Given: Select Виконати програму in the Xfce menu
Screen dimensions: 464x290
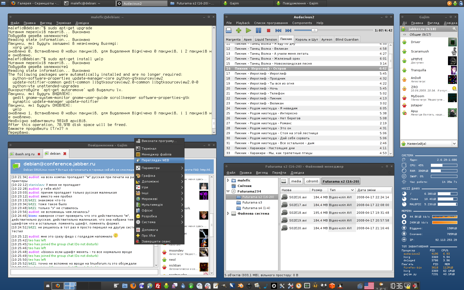Looking at the screenshot, I should pos(159,141).
